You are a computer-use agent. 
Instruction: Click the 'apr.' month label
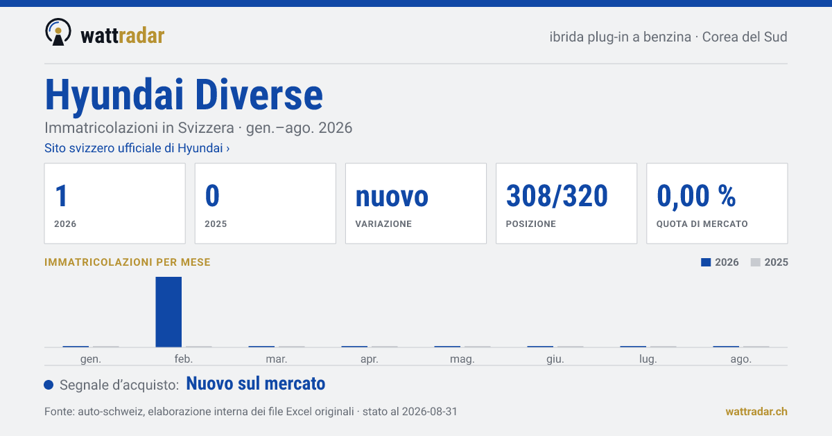370,358
